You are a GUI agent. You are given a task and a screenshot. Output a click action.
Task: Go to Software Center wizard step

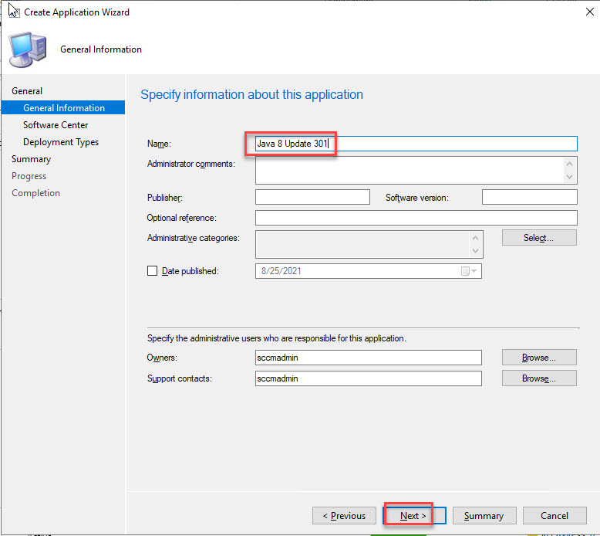[x=56, y=125]
